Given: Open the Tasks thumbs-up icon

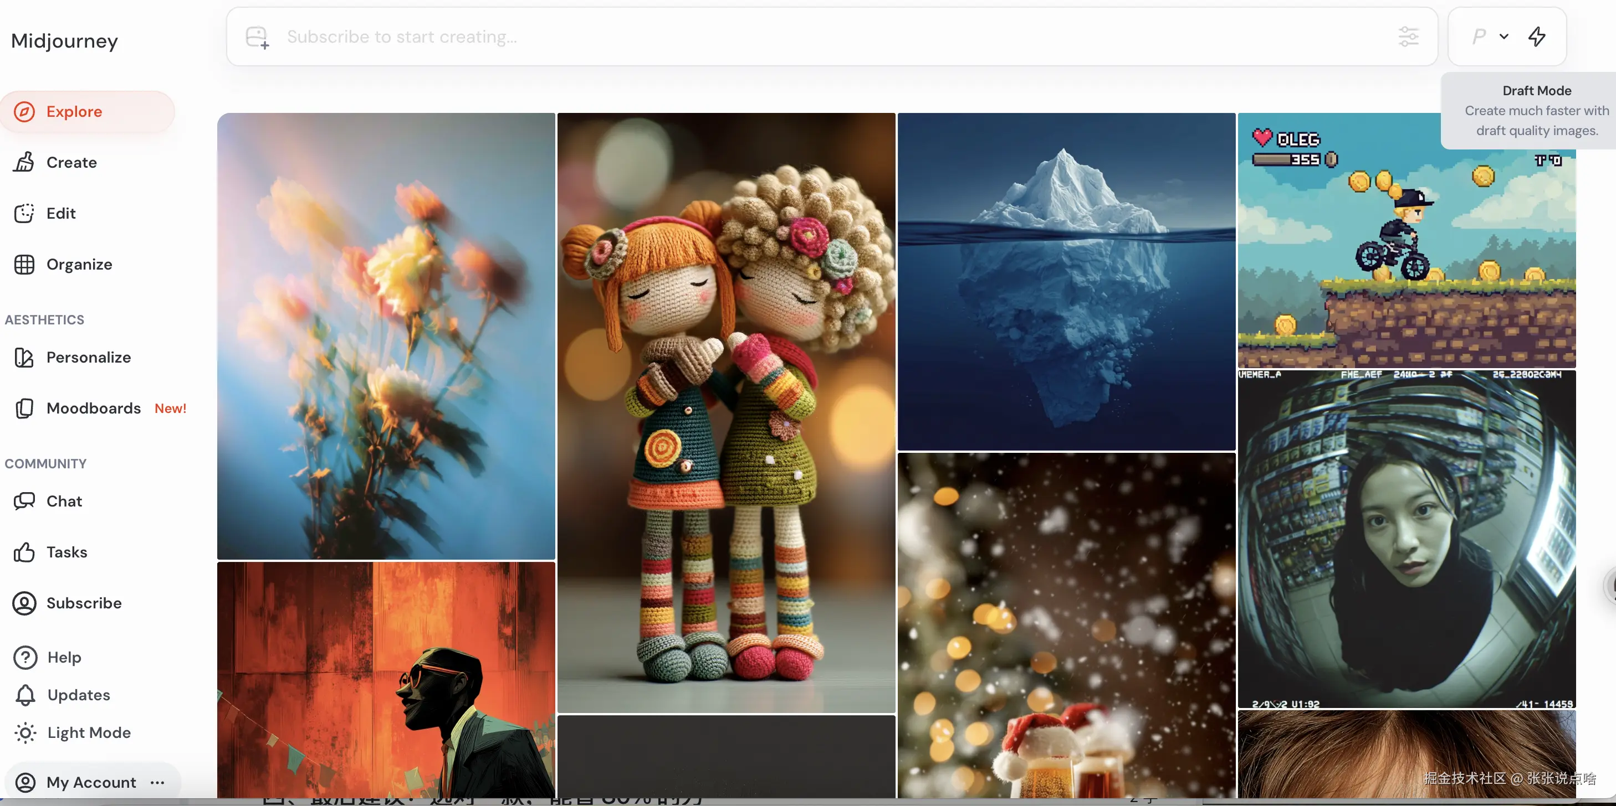Looking at the screenshot, I should tap(24, 552).
